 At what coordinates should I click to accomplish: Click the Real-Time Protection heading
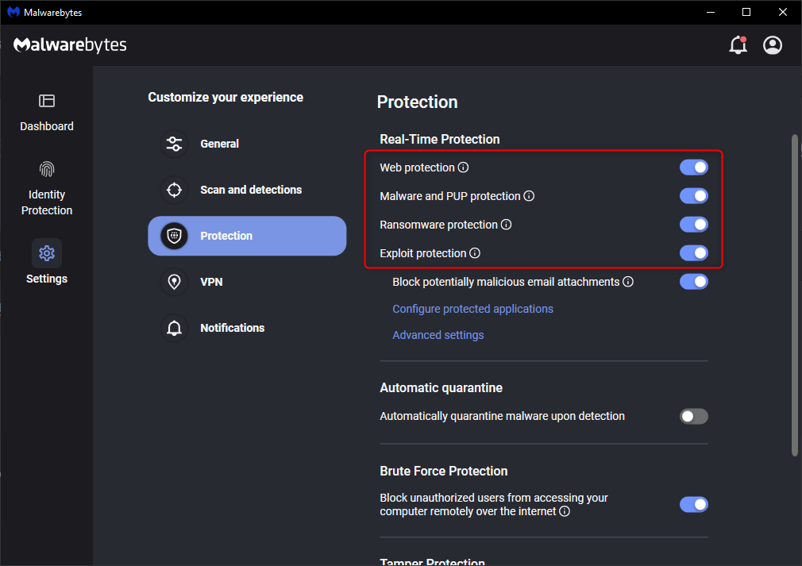coord(439,139)
